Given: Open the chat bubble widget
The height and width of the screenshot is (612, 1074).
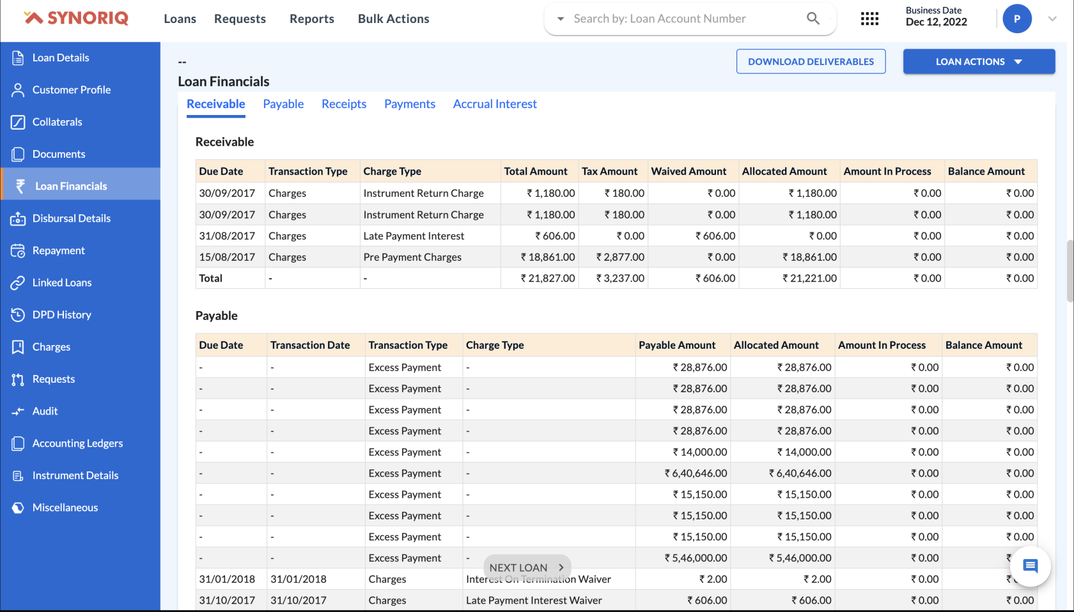Looking at the screenshot, I should [1031, 566].
